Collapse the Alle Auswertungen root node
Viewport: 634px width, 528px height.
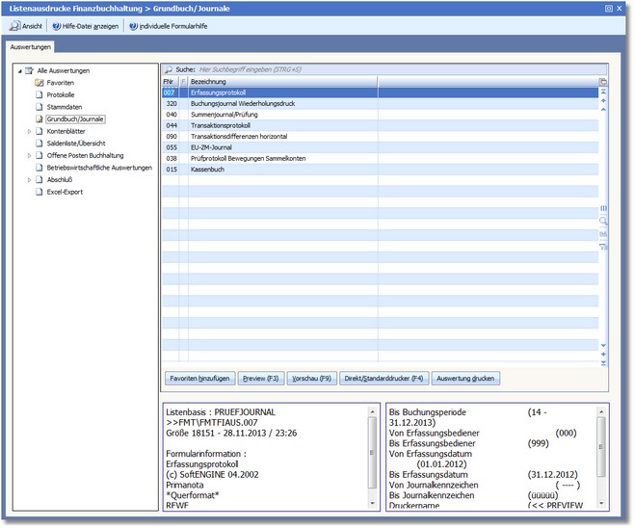(x=18, y=70)
